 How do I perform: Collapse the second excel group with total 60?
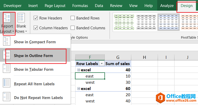coord(78,89)
